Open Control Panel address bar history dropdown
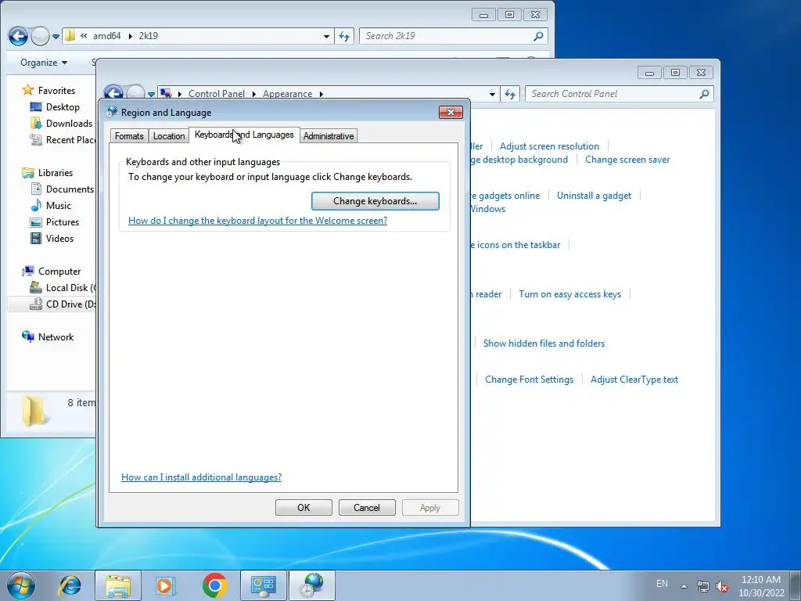Image resolution: width=801 pixels, height=601 pixels. [492, 94]
